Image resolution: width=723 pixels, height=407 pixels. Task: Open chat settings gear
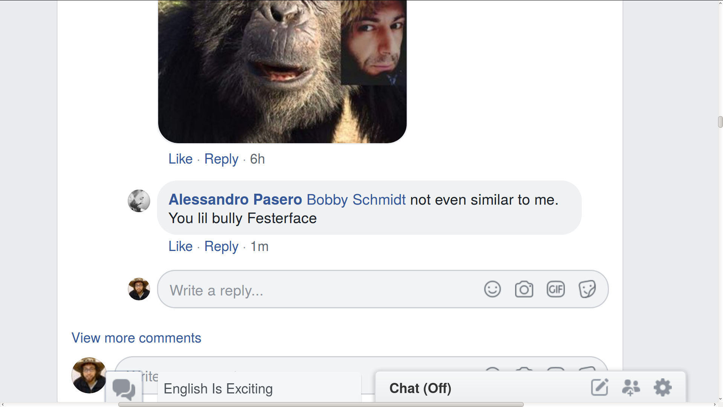coord(663,387)
